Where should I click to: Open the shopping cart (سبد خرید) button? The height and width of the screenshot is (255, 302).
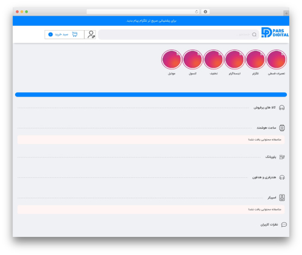point(64,34)
